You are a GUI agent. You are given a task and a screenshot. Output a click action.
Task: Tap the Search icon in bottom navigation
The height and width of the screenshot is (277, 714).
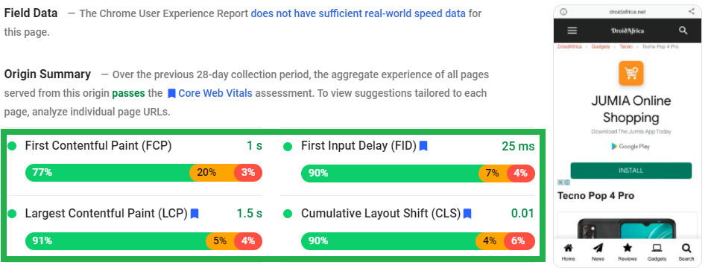[x=686, y=249]
